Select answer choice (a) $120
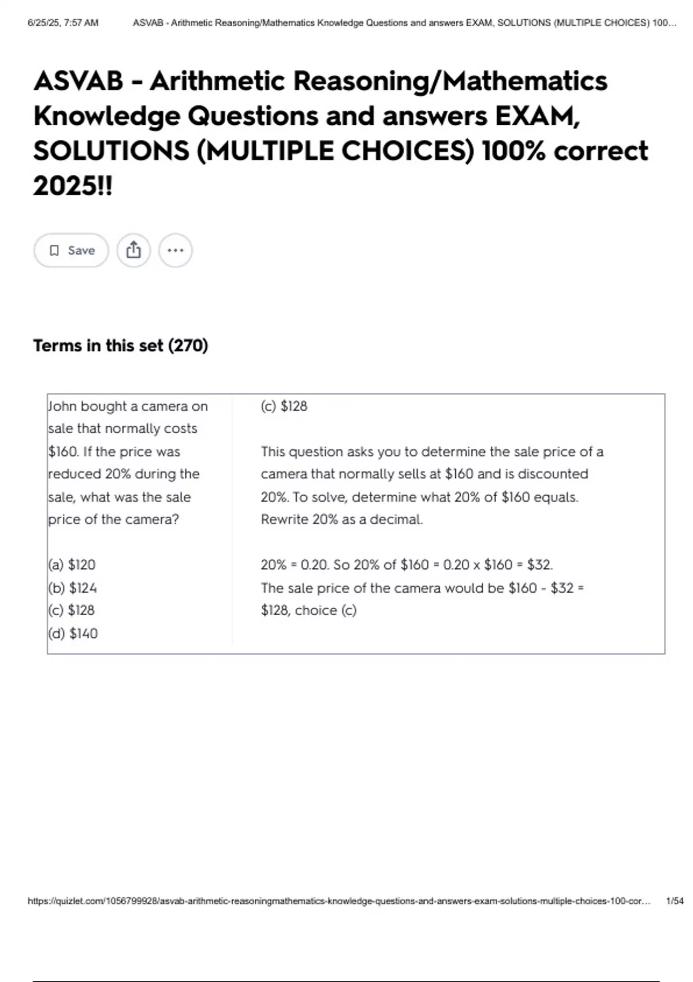The height and width of the screenshot is (982, 693). click(x=72, y=564)
